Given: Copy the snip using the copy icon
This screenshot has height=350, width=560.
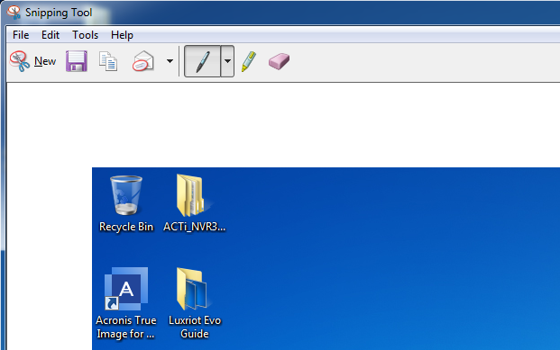Looking at the screenshot, I should tap(108, 61).
